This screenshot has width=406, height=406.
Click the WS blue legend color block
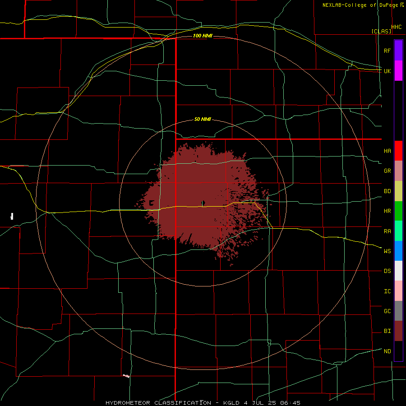click(x=398, y=251)
